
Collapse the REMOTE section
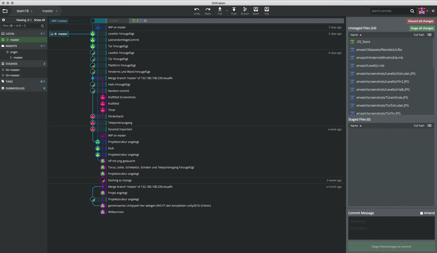(x=24, y=46)
